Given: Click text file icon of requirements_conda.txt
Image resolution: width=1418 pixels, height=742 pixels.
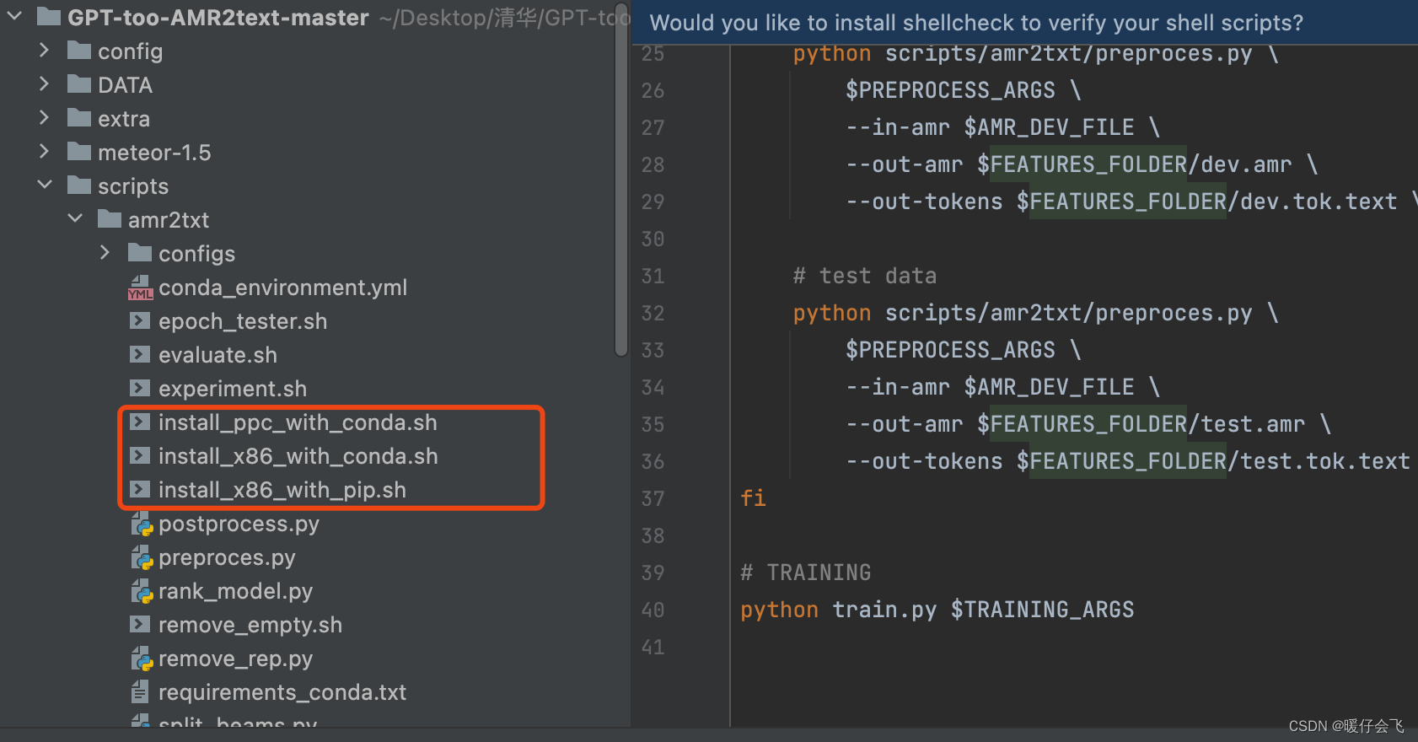Looking at the screenshot, I should pyautogui.click(x=140, y=692).
